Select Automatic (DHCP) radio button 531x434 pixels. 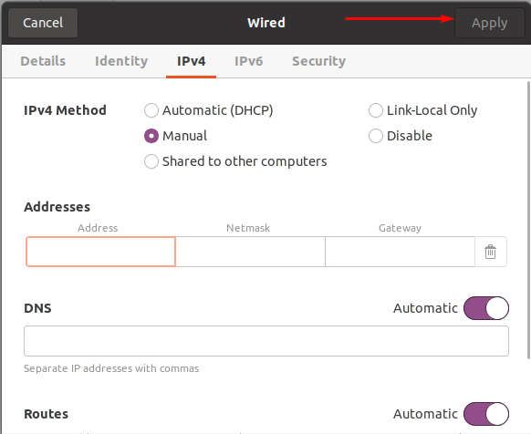[x=151, y=110]
